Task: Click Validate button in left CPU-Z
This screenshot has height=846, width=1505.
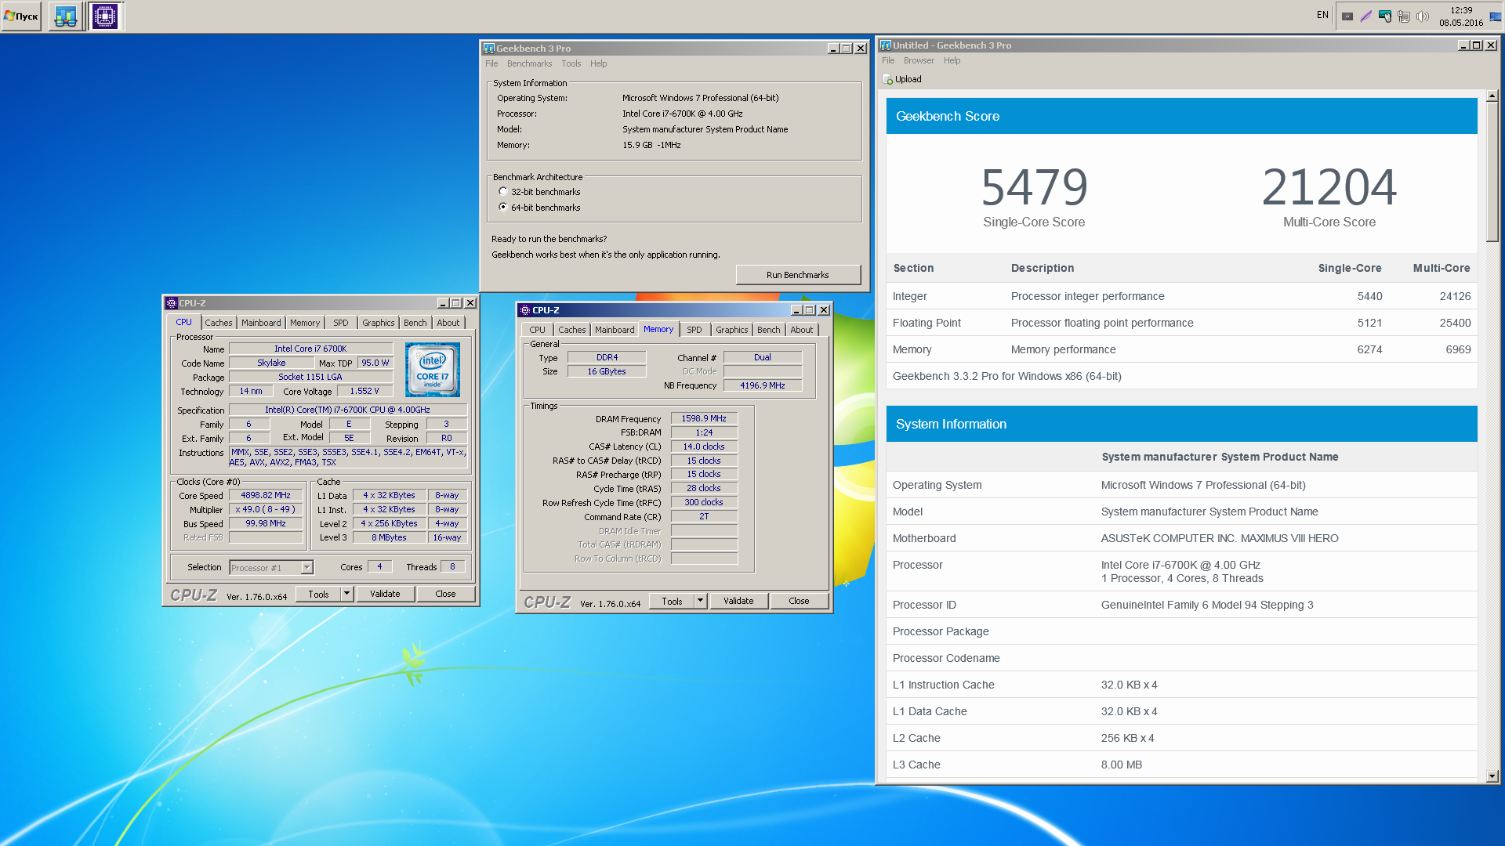Action: click(385, 594)
